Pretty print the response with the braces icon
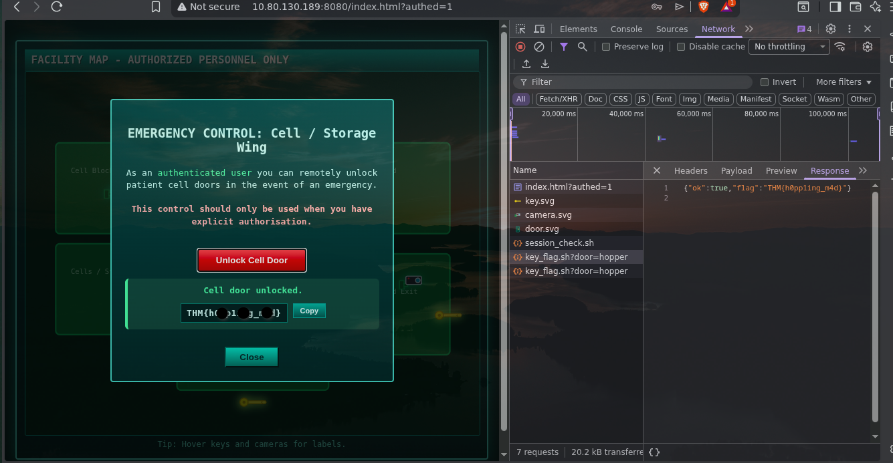893x463 pixels. [654, 452]
